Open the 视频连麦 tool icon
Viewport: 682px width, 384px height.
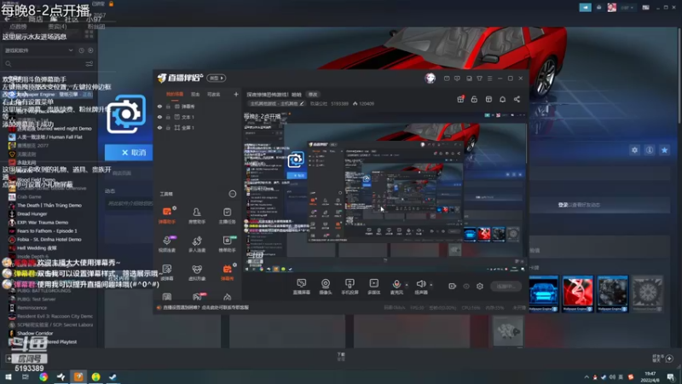167,244
